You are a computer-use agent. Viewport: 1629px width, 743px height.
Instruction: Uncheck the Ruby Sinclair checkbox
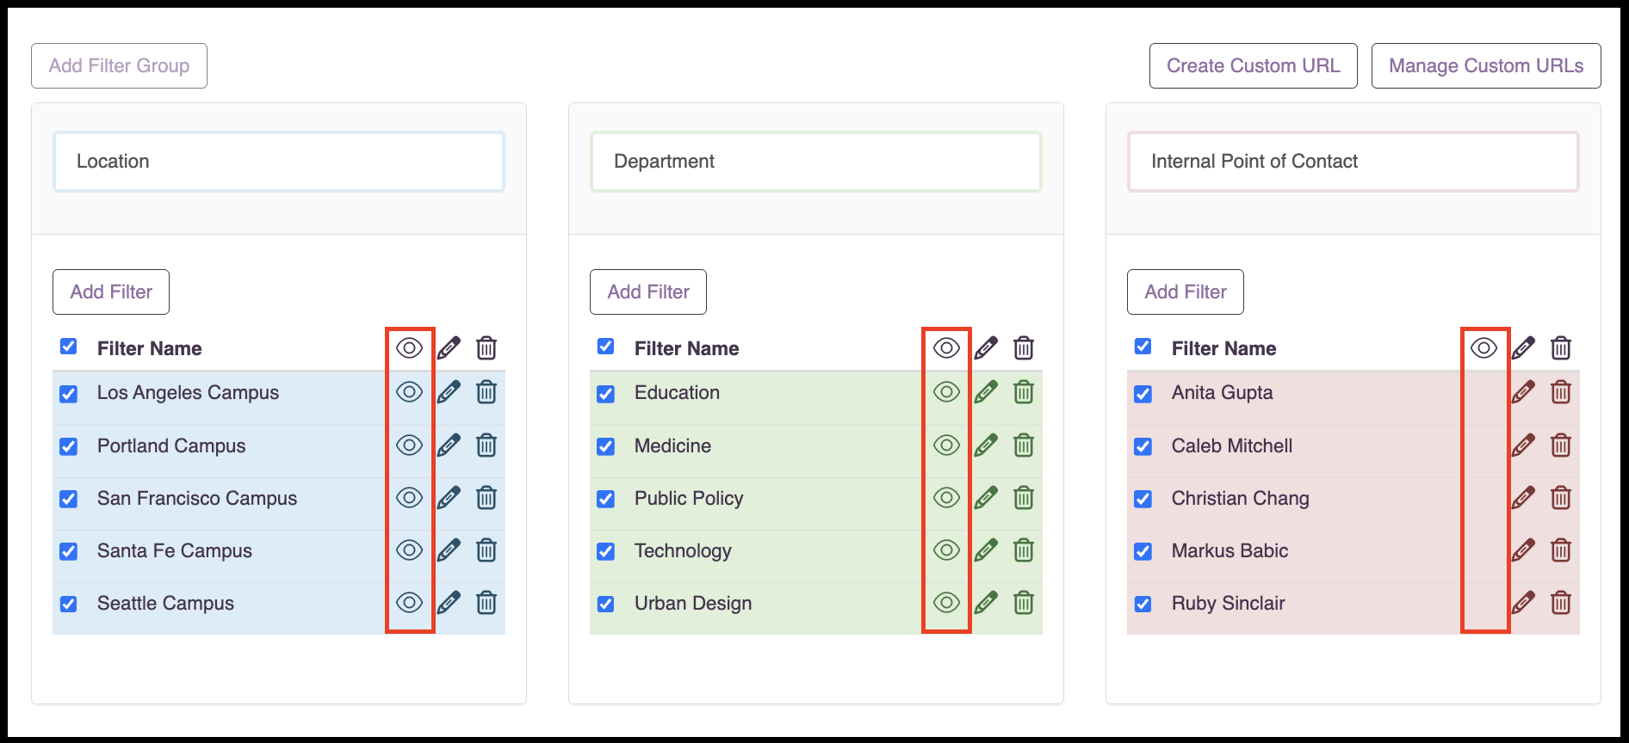click(x=1143, y=604)
